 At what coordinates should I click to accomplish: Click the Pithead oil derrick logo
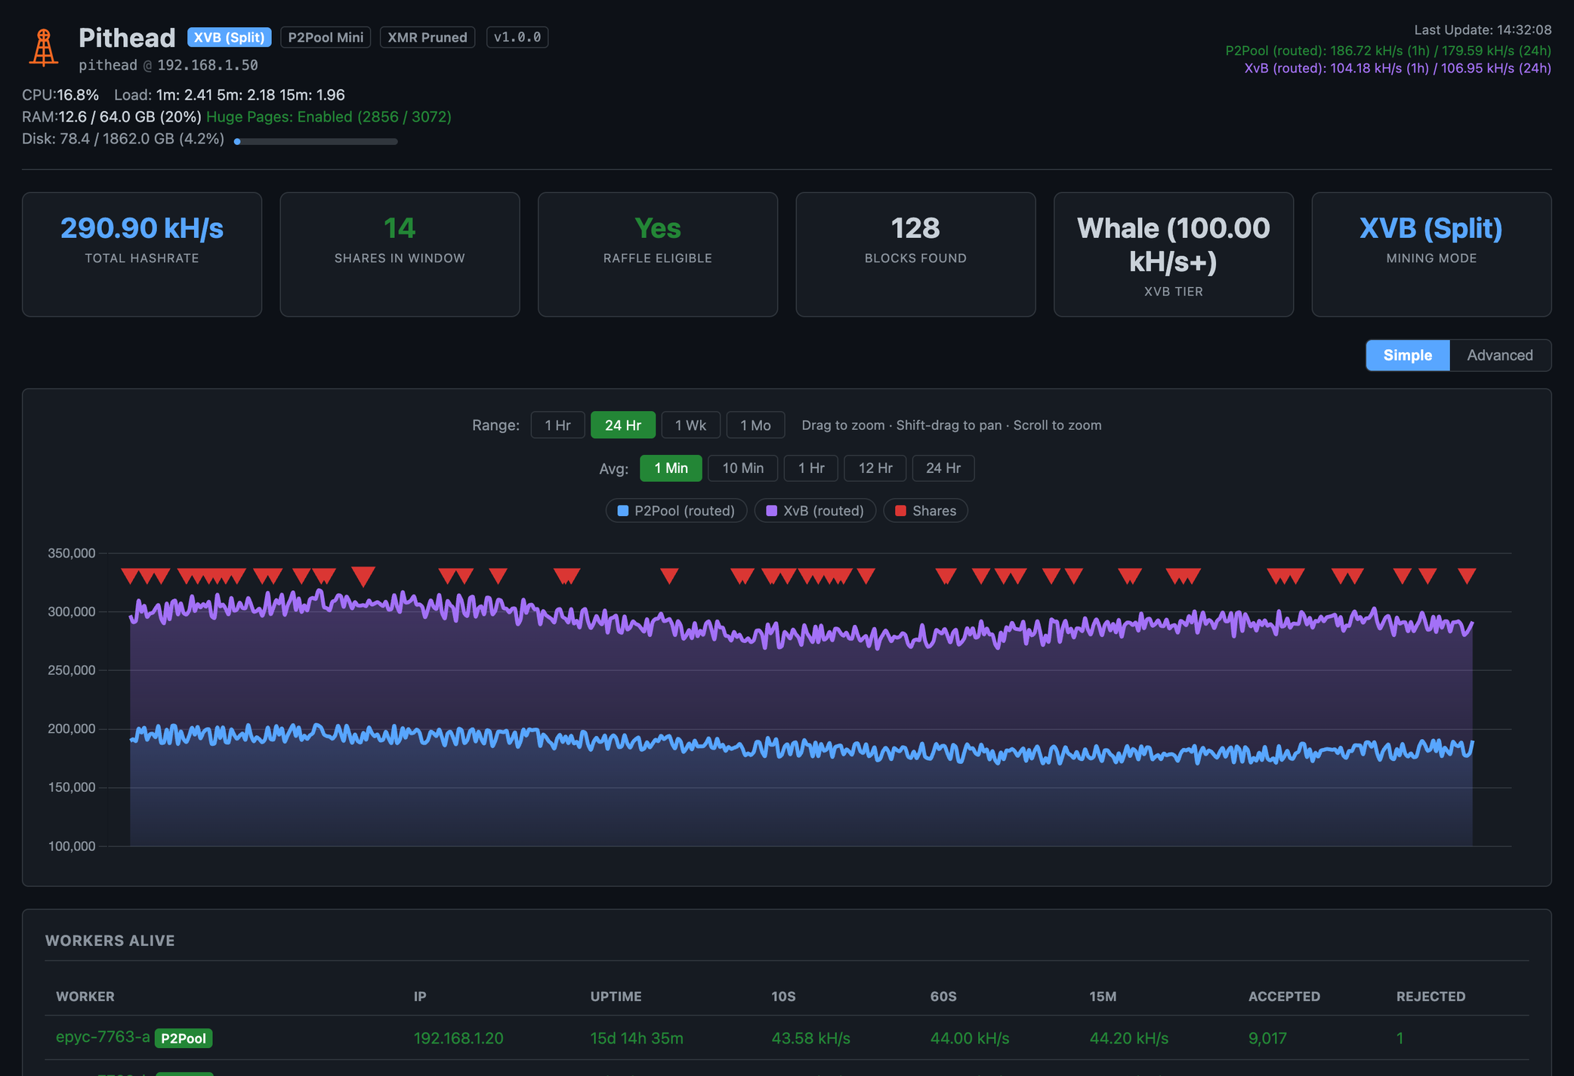click(x=44, y=48)
